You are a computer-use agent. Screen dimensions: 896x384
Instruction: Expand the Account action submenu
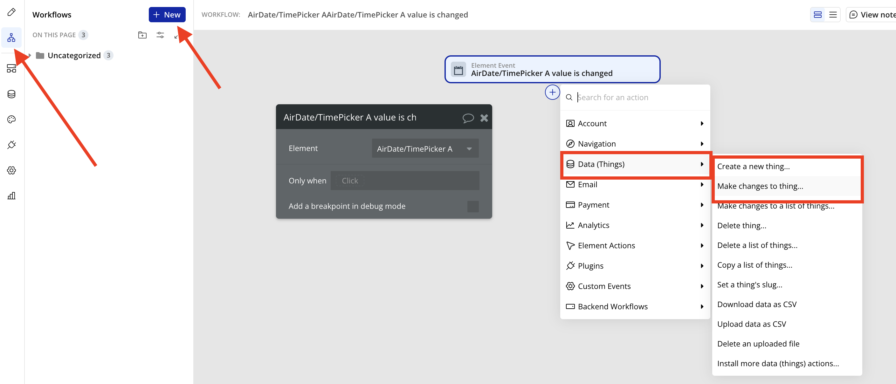(x=635, y=124)
